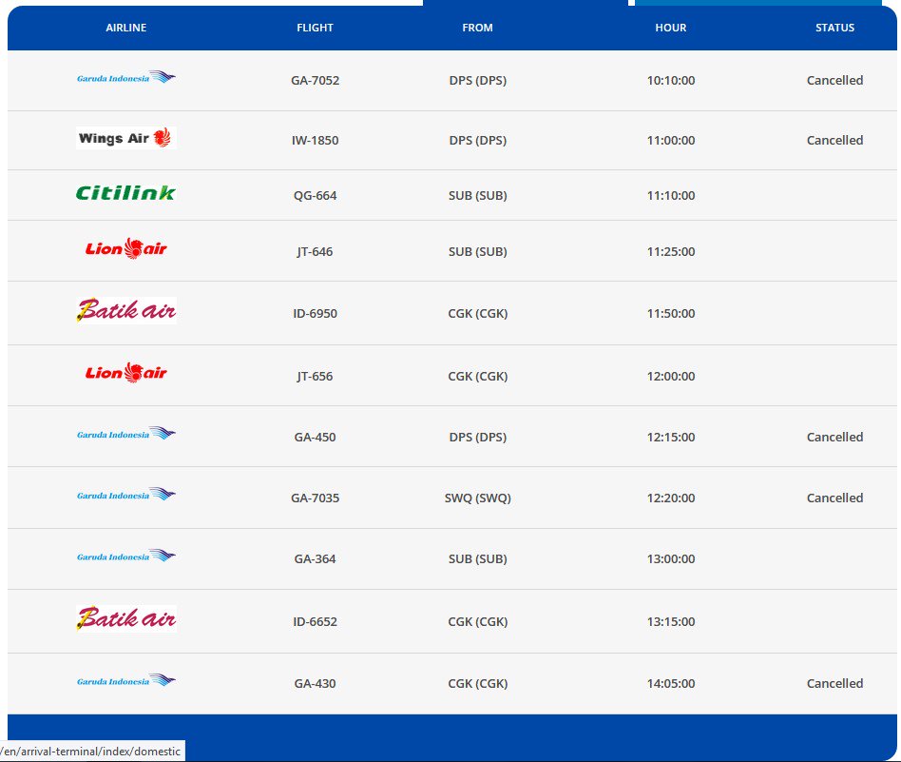901x762 pixels.
Task: Click the STATUS column header
Action: pyautogui.click(x=834, y=28)
